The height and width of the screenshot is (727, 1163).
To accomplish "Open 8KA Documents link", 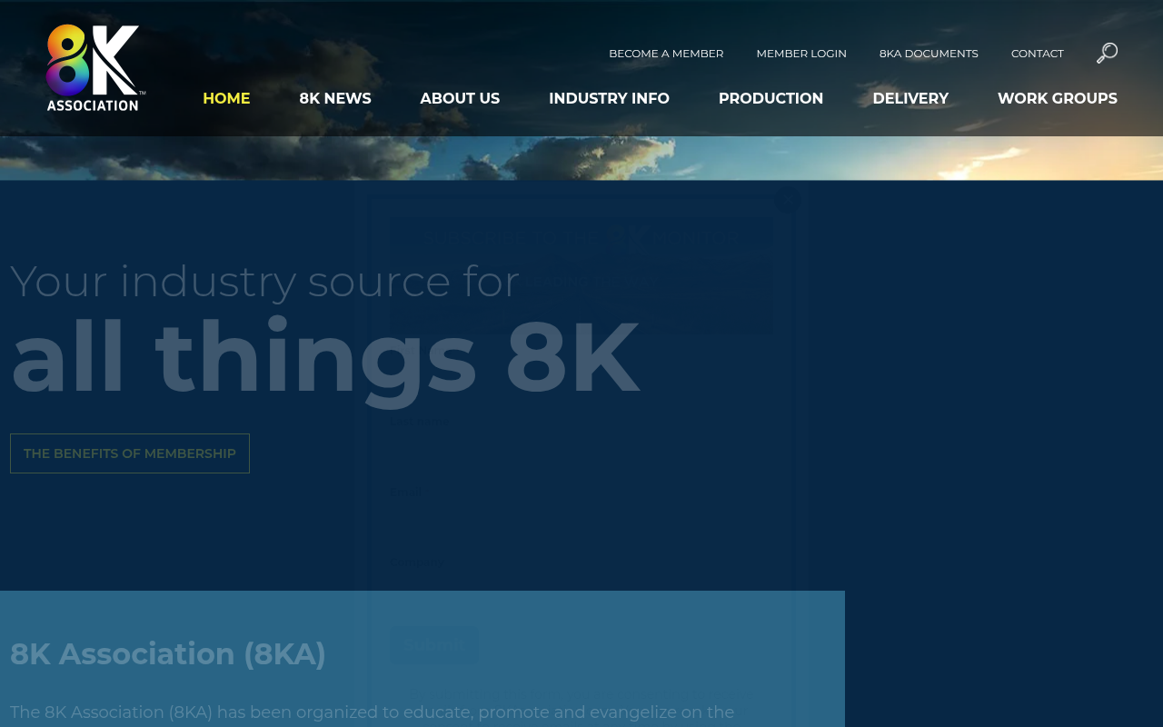I will coord(929,54).
